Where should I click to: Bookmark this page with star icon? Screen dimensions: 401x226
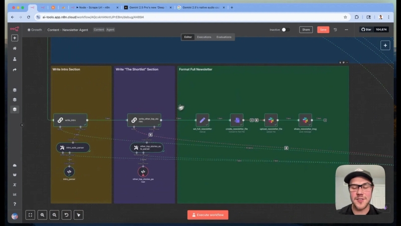345,17
